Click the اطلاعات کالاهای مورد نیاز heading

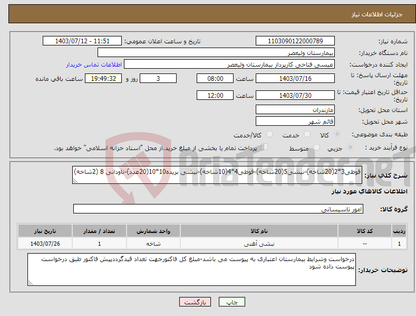[369, 191]
